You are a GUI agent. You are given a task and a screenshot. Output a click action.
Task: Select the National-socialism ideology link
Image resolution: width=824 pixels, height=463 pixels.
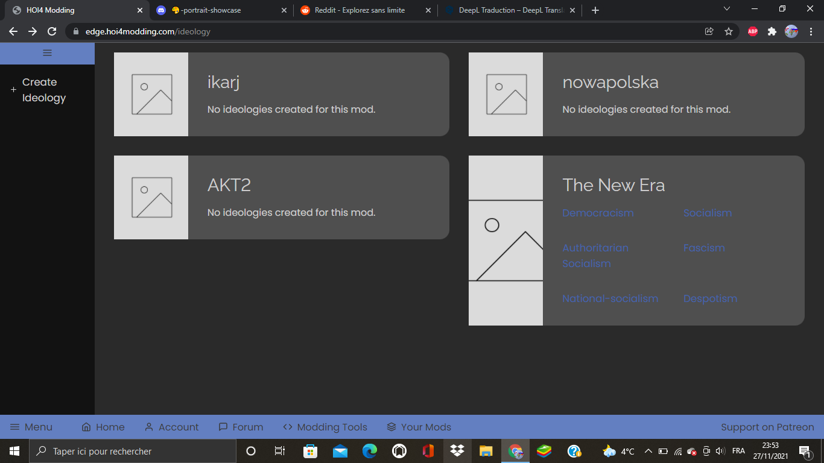610,298
